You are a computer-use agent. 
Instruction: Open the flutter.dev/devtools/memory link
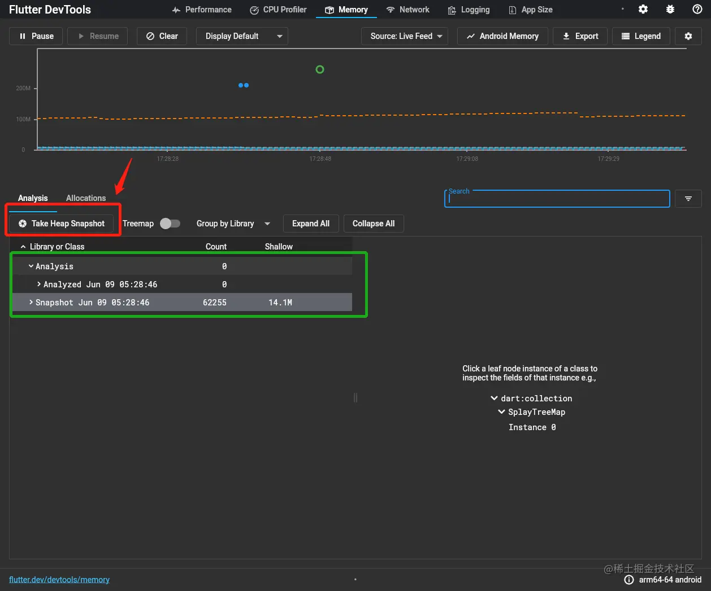click(x=59, y=580)
